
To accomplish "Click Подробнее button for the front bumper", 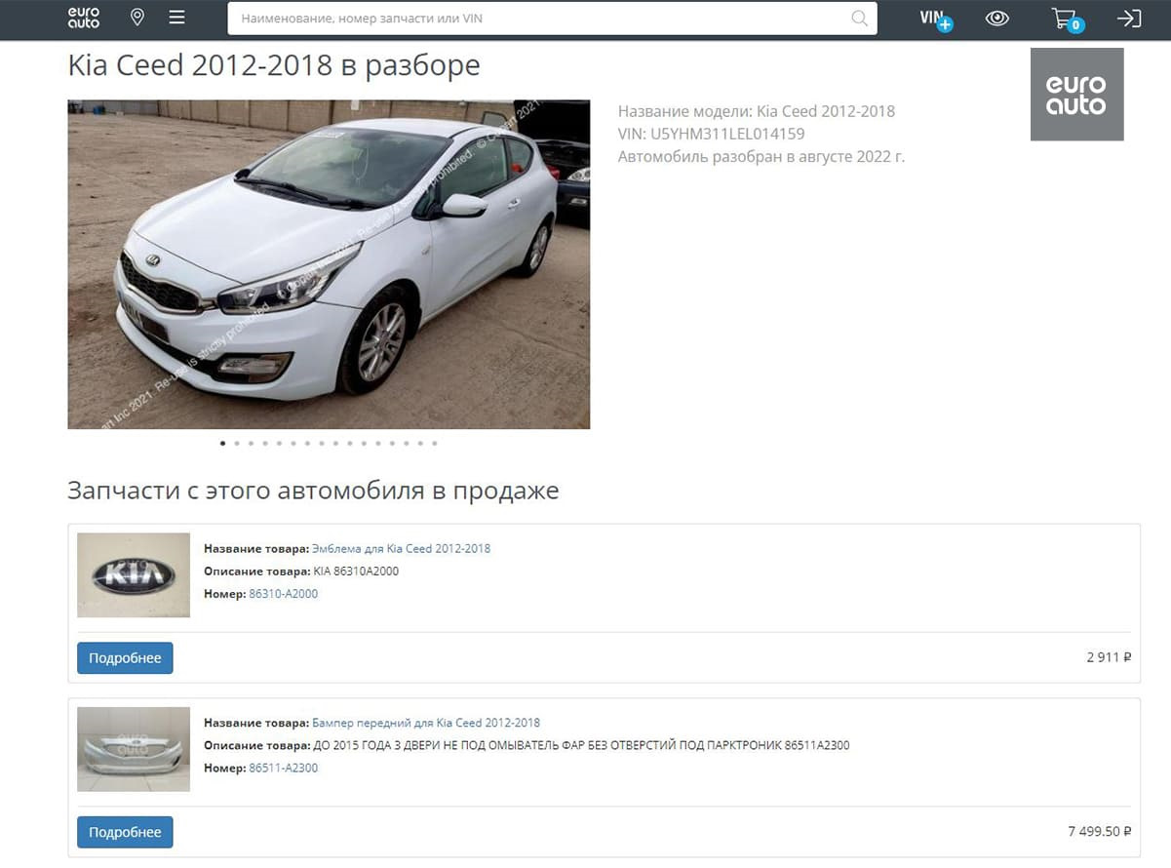I will click(x=125, y=833).
